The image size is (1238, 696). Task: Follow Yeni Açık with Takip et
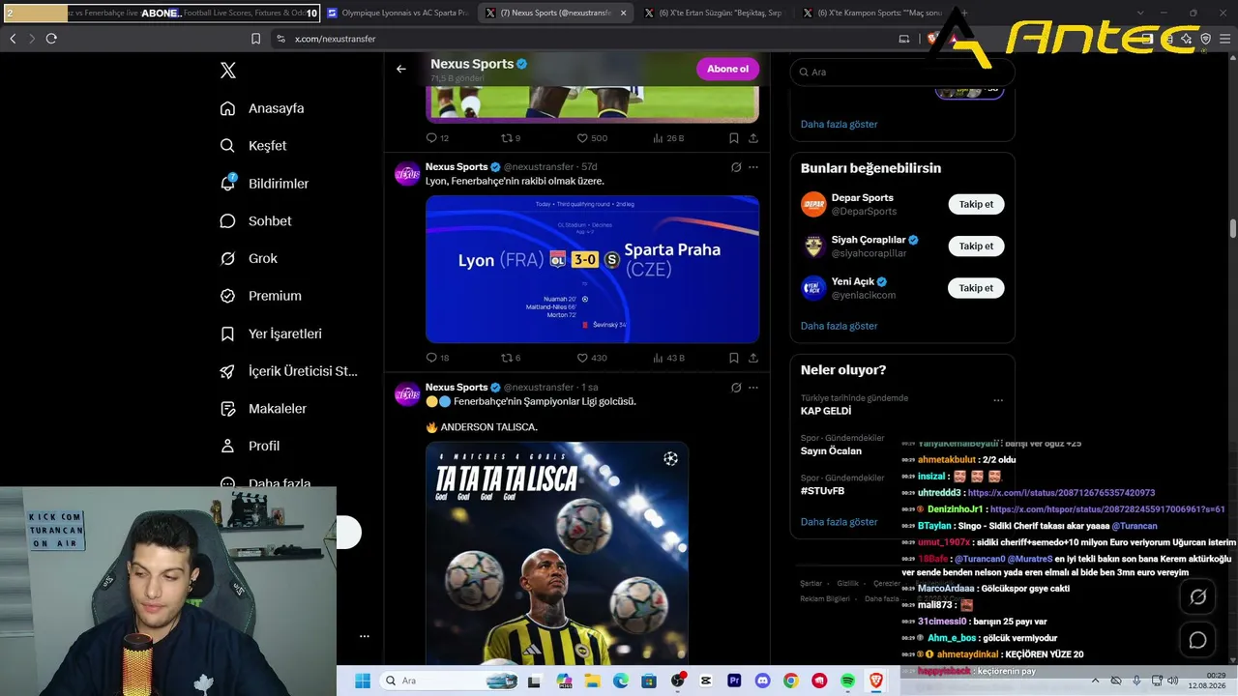pyautogui.click(x=976, y=288)
